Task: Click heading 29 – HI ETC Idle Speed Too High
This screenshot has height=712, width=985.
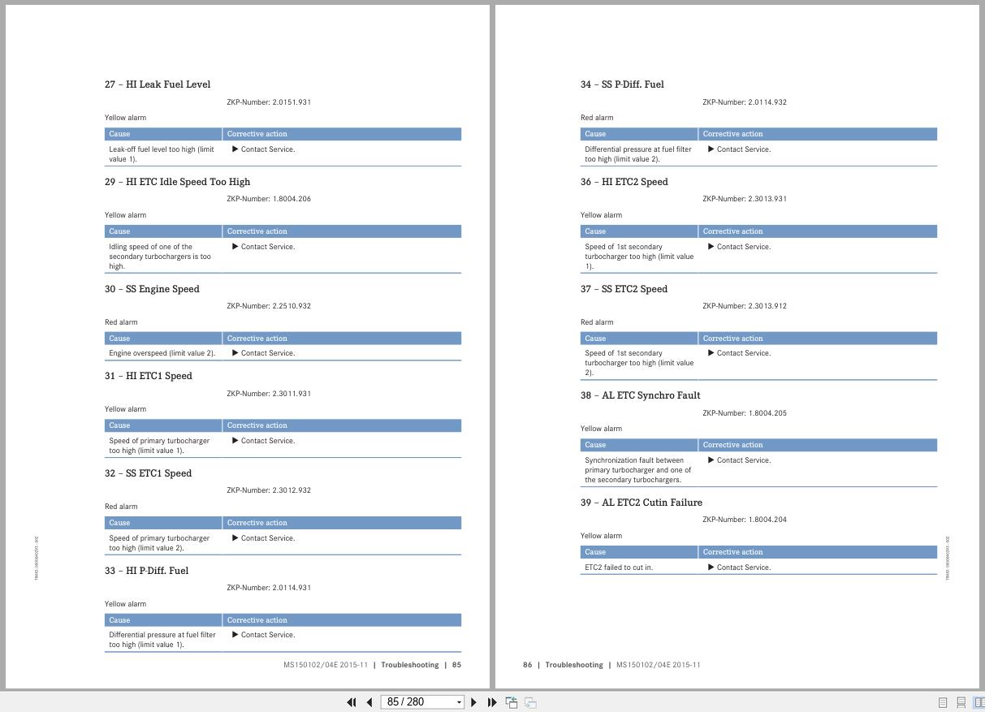Action: pyautogui.click(x=177, y=182)
